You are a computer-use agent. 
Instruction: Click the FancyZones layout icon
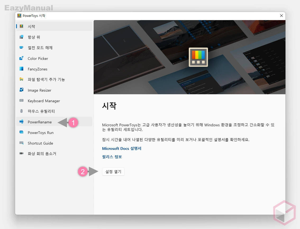point(21,69)
